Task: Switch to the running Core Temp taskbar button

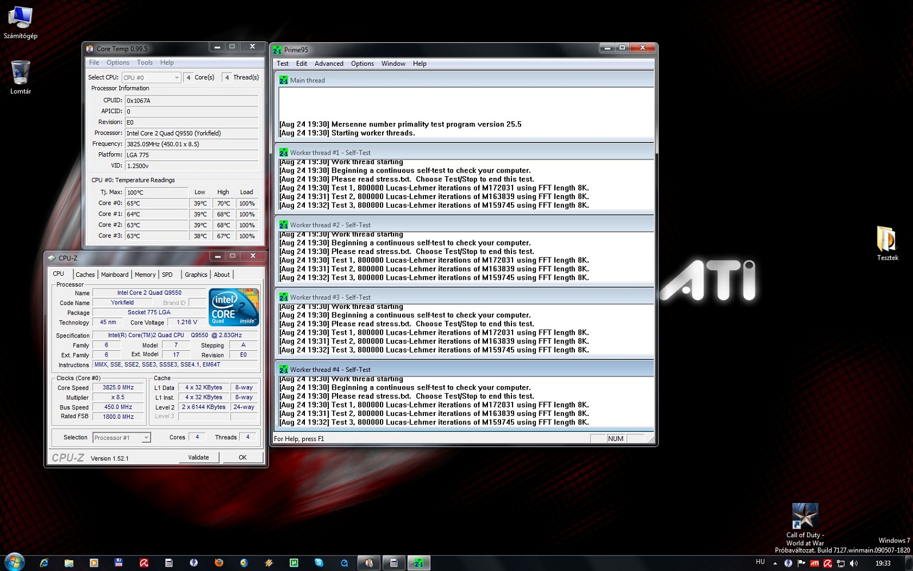Action: pos(369,563)
